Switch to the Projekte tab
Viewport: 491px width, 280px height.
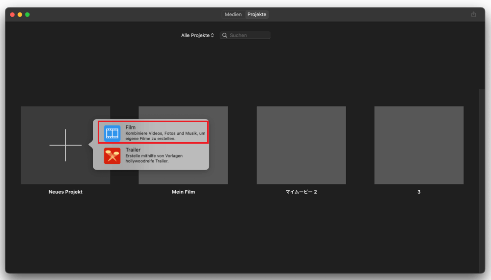(x=257, y=14)
